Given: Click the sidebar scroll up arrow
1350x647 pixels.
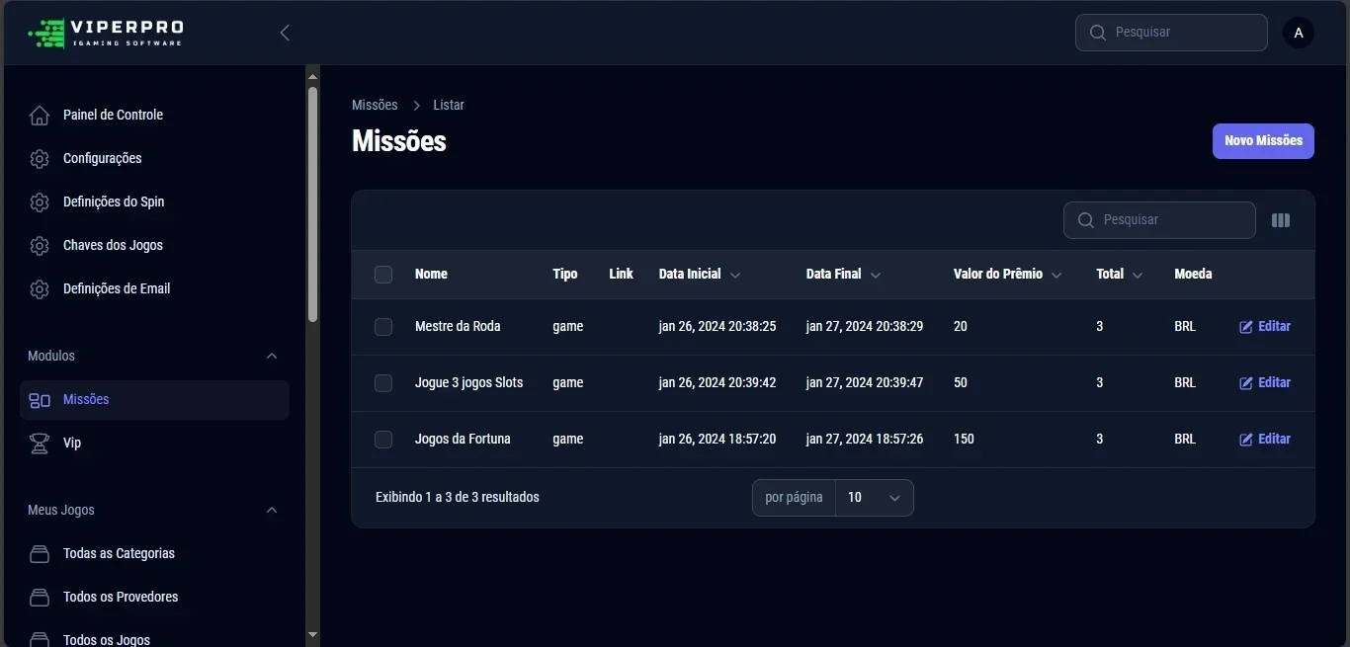Looking at the screenshot, I should click(312, 76).
